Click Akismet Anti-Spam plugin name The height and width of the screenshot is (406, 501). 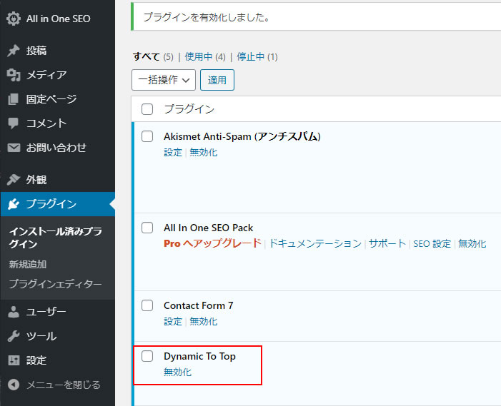click(242, 136)
